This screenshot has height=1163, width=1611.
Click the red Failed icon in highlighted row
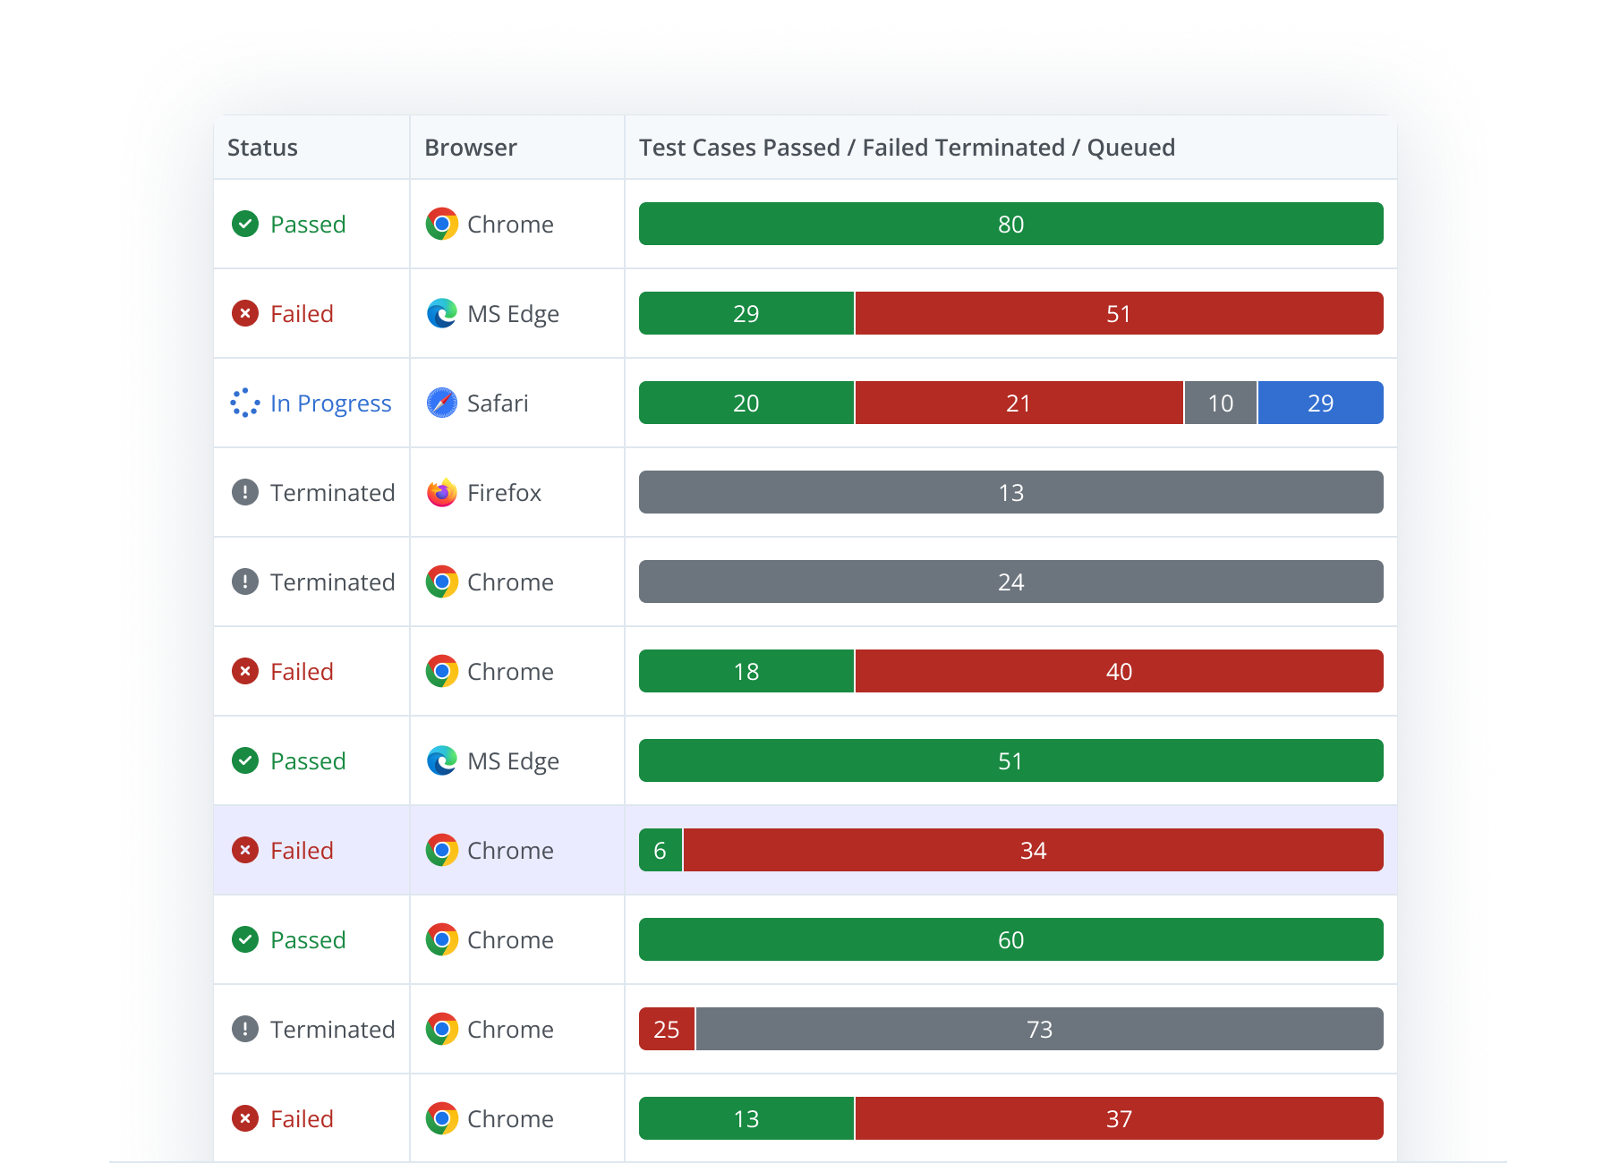[x=245, y=850]
